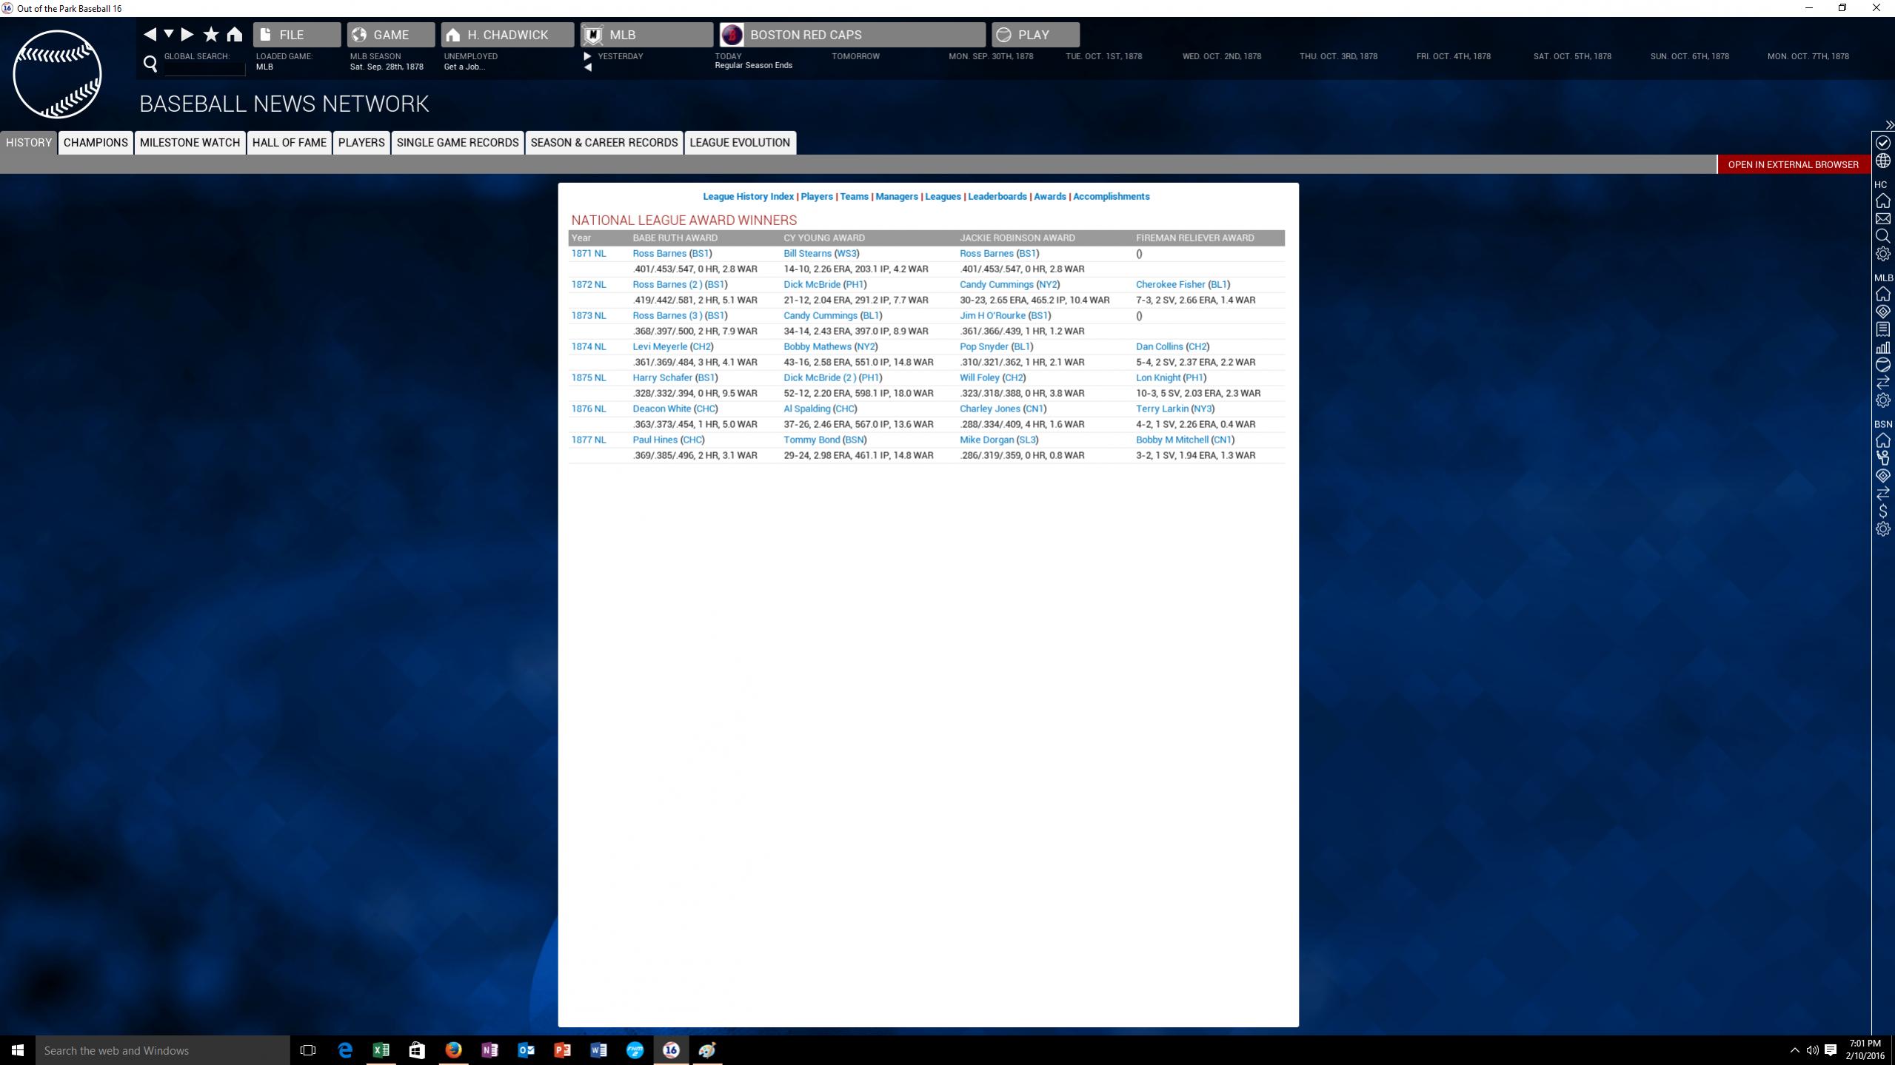Click Open In External Browser button
This screenshot has width=1895, height=1065.
(x=1792, y=164)
